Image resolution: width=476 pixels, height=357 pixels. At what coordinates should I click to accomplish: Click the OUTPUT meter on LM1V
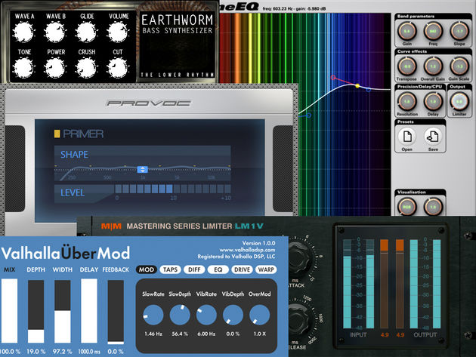425,284
